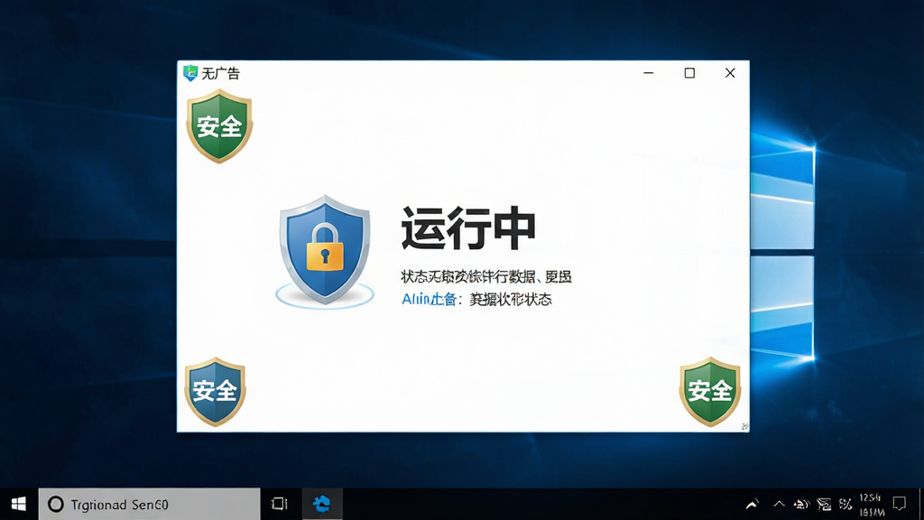Click the resize grip in the window's corner
Image resolution: width=924 pixels, height=520 pixels.
coord(744,426)
